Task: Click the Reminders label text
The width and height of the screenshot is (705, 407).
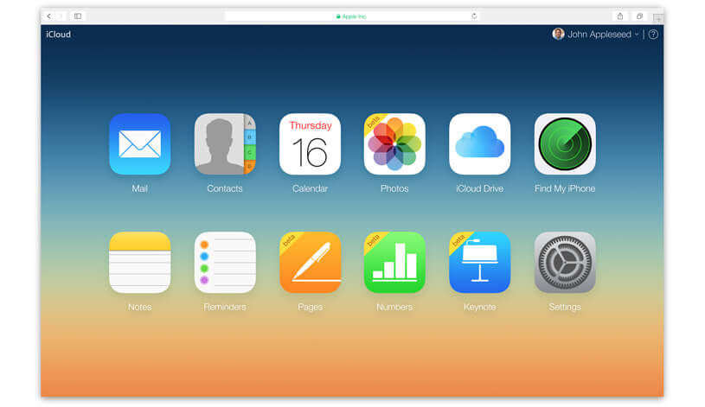Action: pyautogui.click(x=225, y=307)
